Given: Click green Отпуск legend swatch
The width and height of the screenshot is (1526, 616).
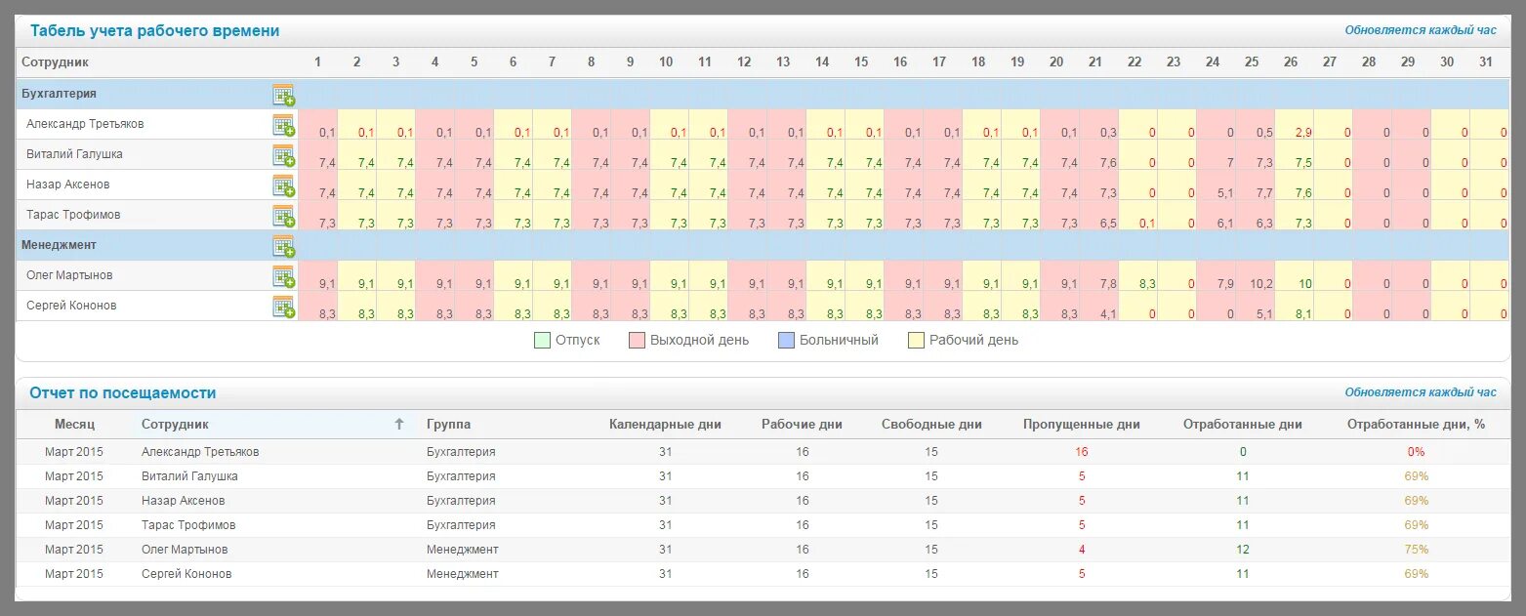Looking at the screenshot, I should pos(542,341).
